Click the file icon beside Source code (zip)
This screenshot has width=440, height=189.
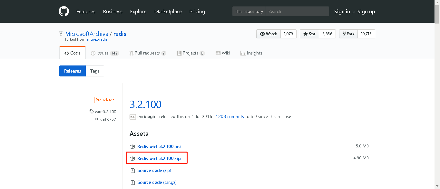132,171
